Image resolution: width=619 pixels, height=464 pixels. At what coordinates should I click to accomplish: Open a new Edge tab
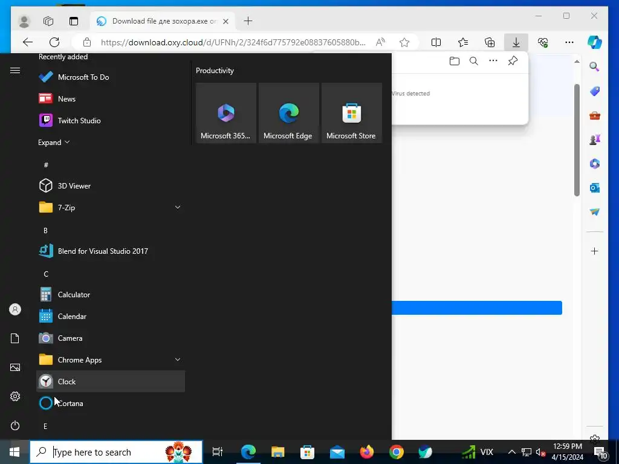[248, 21]
